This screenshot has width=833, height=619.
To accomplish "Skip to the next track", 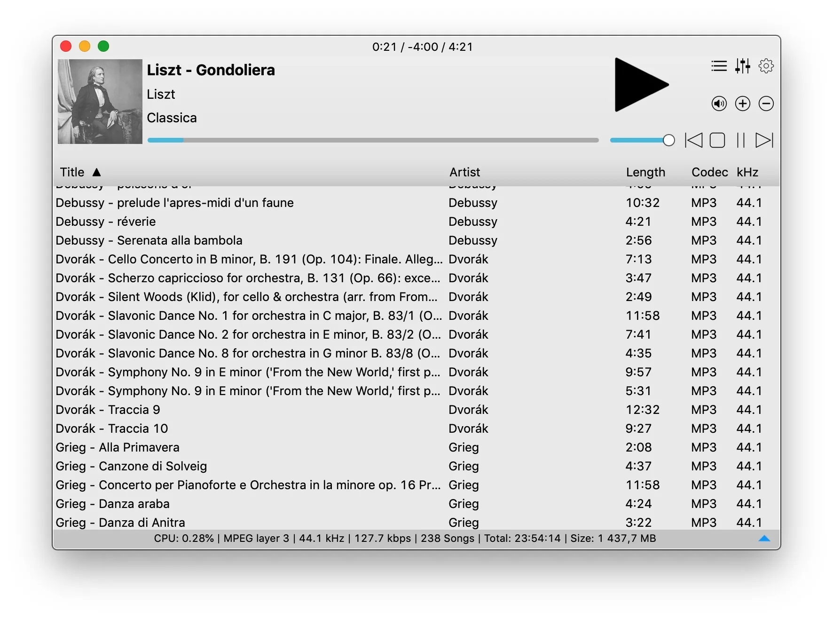I will (x=765, y=140).
